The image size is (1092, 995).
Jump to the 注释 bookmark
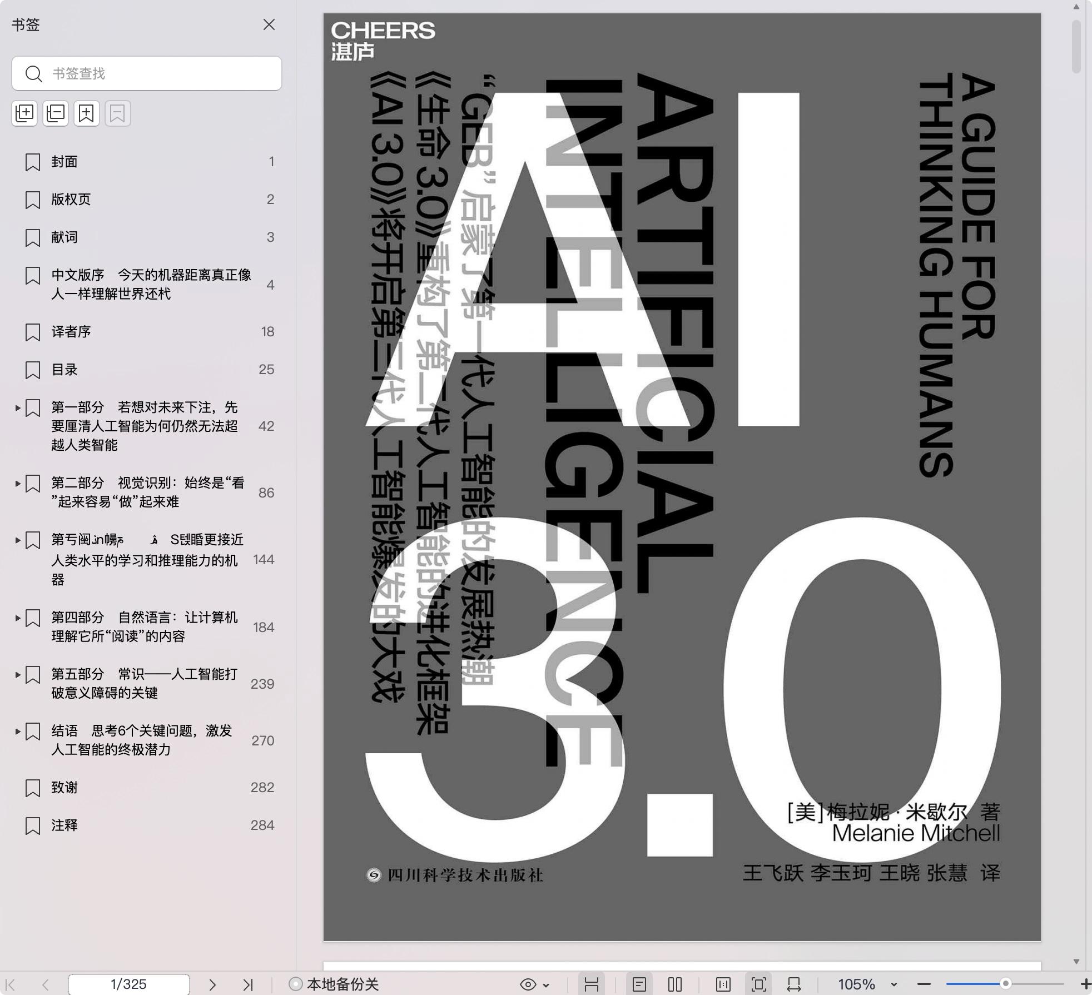[x=64, y=825]
